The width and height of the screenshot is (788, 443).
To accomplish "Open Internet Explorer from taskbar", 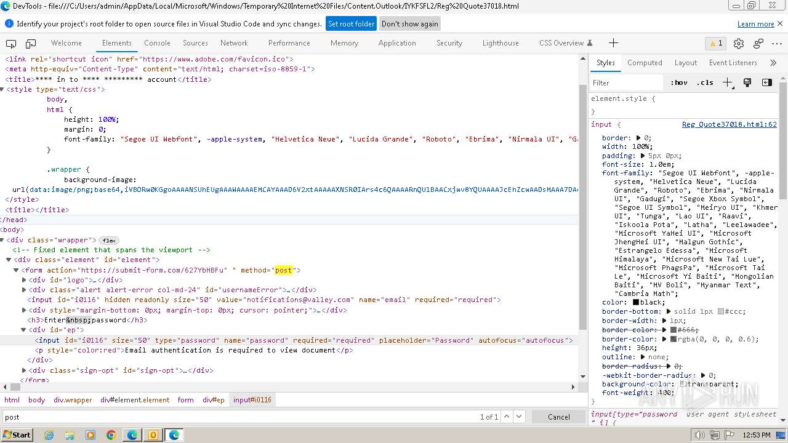I will [x=49, y=435].
